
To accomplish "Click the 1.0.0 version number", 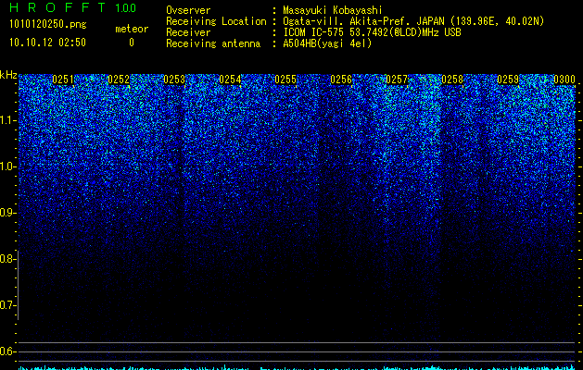I will (x=125, y=8).
